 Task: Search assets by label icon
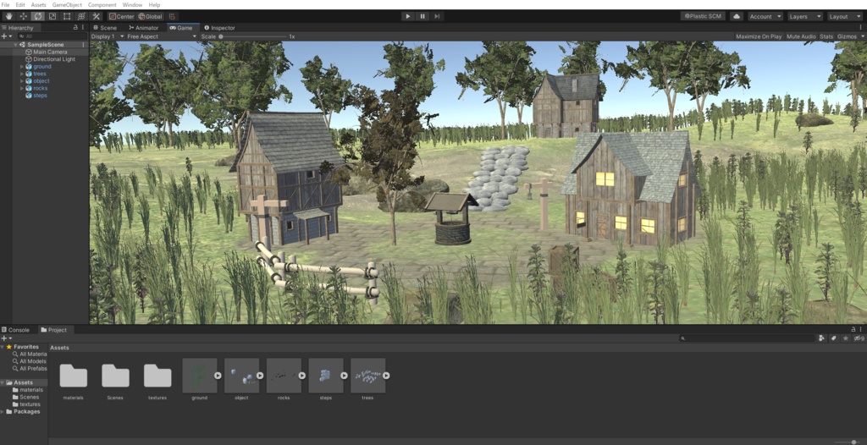(x=834, y=338)
